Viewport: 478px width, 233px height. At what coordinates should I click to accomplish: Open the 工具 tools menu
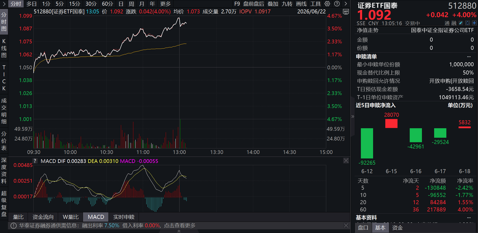[x=315, y=4]
